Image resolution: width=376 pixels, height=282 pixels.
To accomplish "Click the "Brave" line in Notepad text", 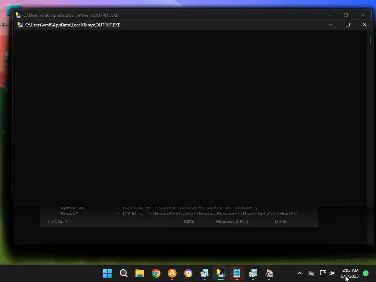I will (178, 213).
